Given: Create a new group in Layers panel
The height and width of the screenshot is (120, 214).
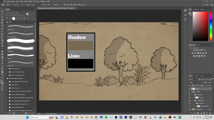Looking at the screenshot, I should click(x=204, y=113).
